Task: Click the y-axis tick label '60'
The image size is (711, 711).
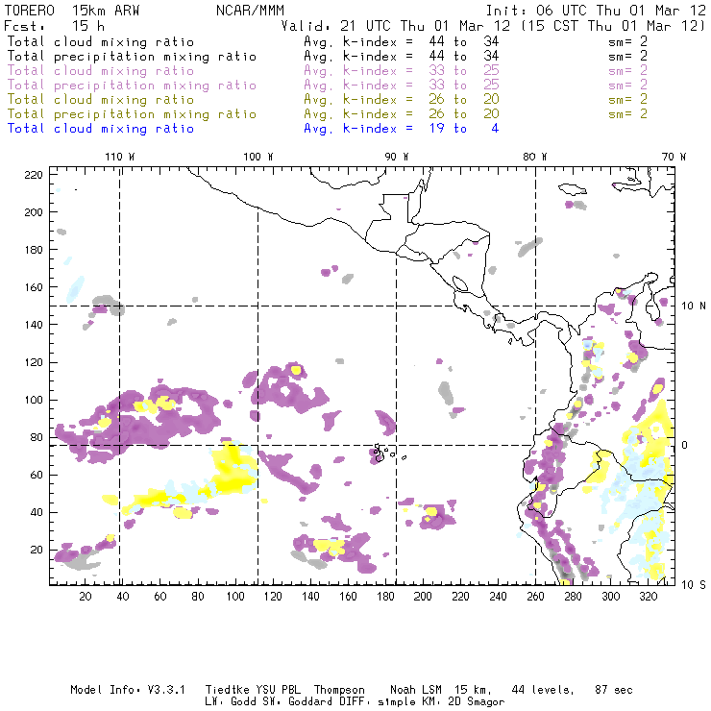Action: tap(37, 475)
